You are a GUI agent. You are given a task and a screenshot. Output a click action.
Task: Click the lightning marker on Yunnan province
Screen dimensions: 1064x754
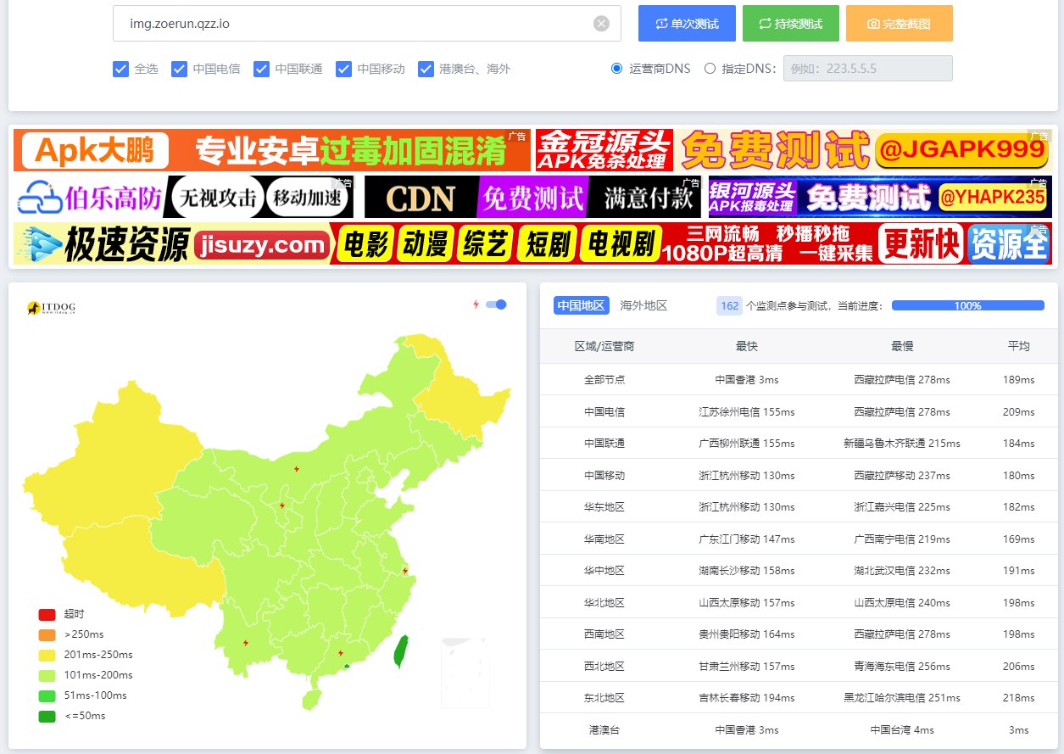(246, 643)
